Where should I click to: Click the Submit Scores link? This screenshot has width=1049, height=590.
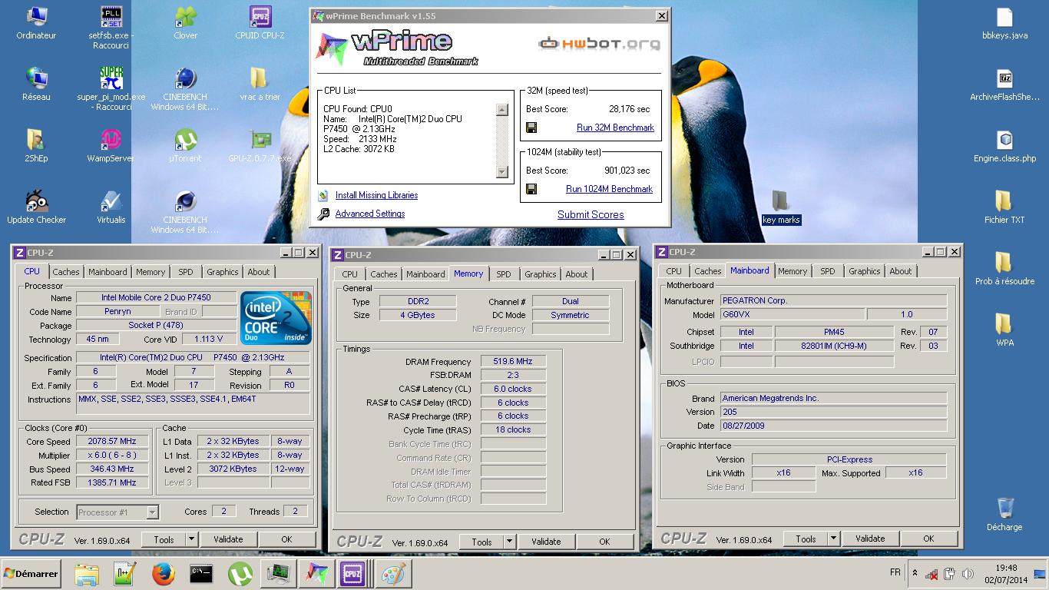(x=591, y=215)
